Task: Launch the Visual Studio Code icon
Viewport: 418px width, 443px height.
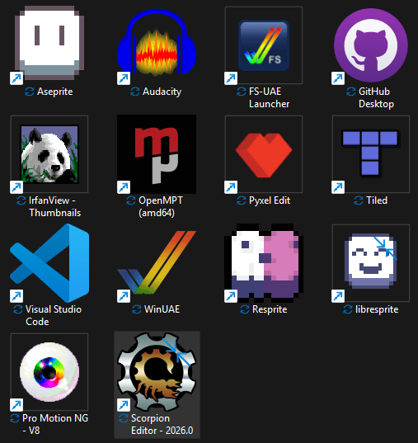Action: click(x=49, y=263)
